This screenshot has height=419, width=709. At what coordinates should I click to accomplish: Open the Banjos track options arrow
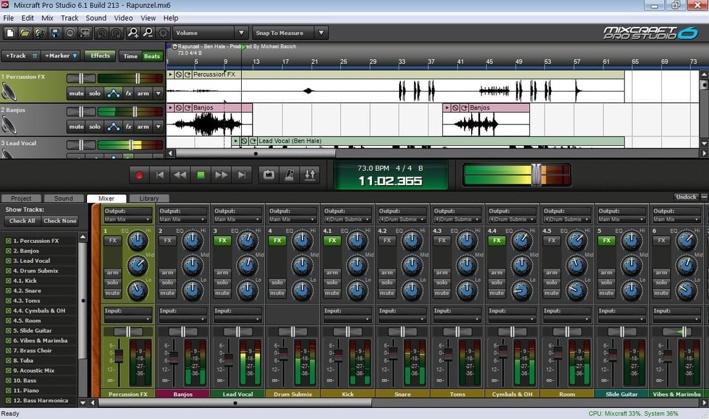tap(159, 127)
